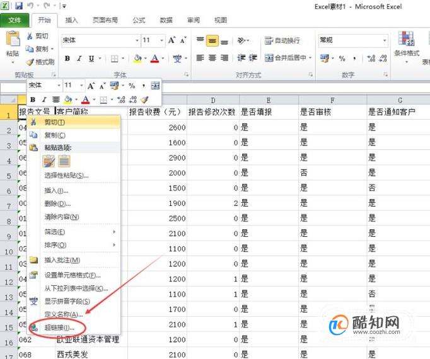
Task: Choose Hyperlink (超链接) in context menu
Action: [74, 328]
